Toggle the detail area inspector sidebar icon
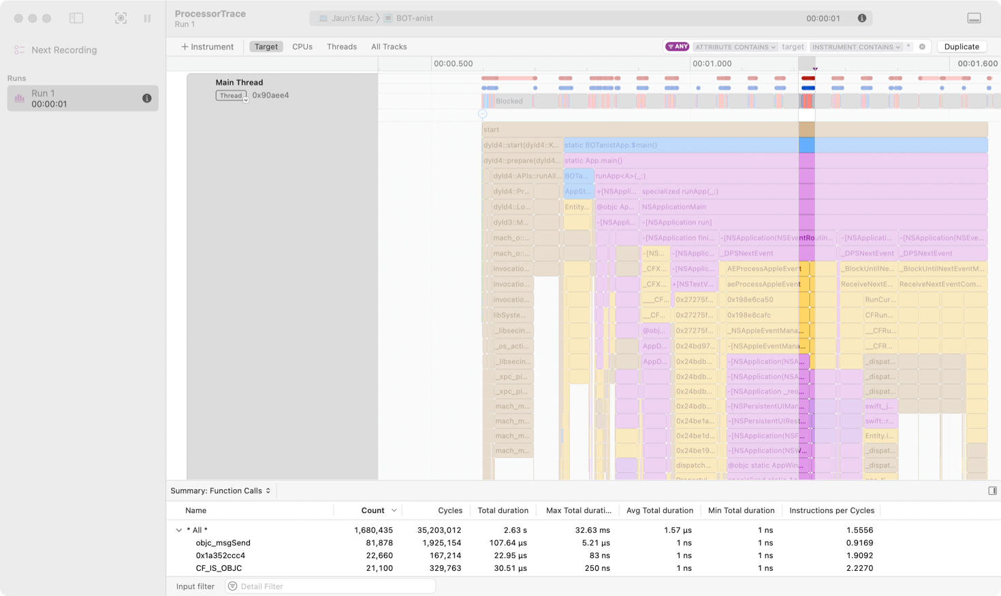Screen dimensions: 1001x596 (x=992, y=491)
